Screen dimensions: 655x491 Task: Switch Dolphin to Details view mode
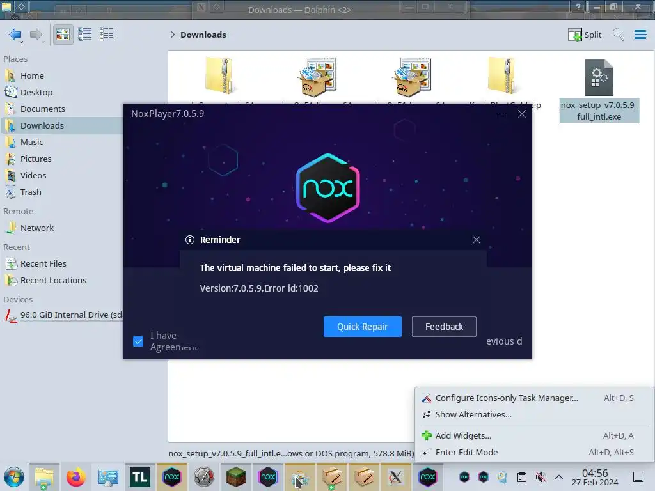pos(107,35)
